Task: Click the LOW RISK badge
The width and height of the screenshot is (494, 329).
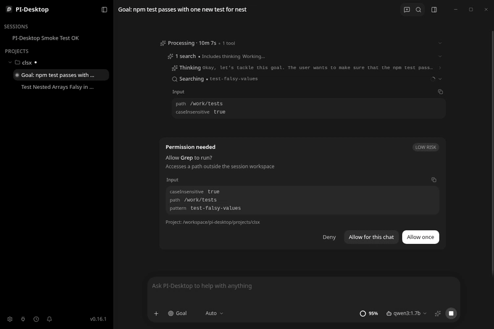Action: (x=425, y=148)
